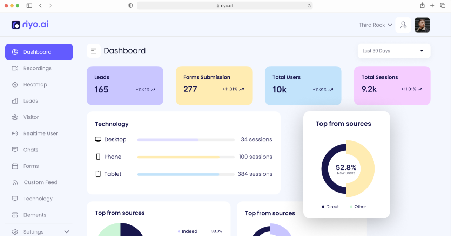The image size is (451, 236).
Task: Click the user account settings icon
Action: (x=403, y=25)
